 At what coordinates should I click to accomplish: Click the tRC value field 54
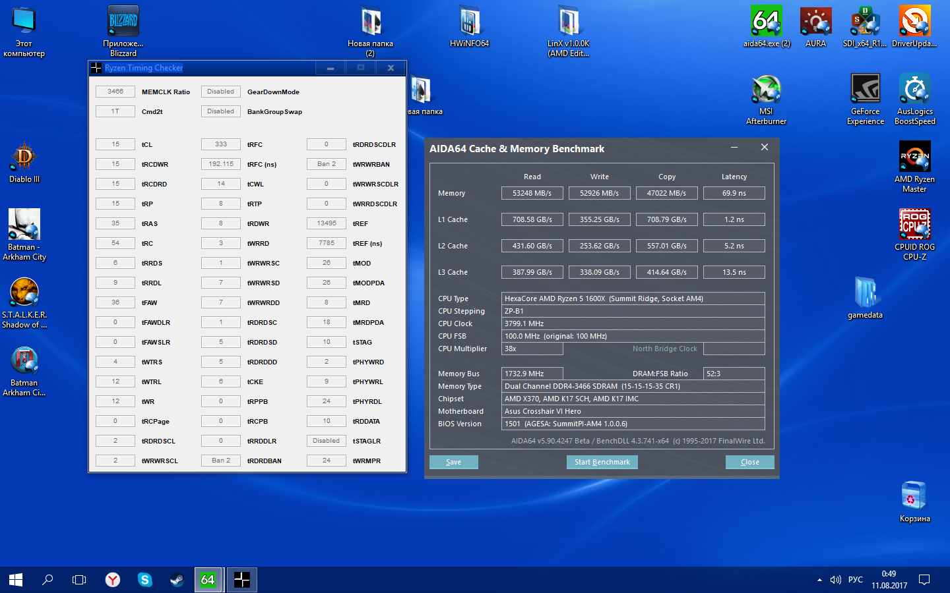pos(115,243)
